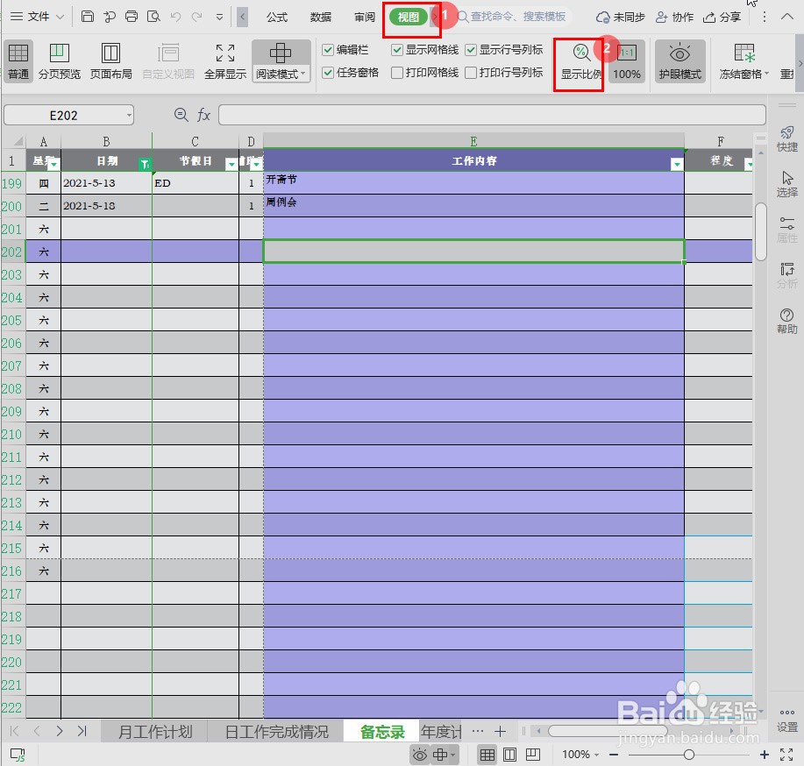Click 协作 collaborate button

point(674,17)
